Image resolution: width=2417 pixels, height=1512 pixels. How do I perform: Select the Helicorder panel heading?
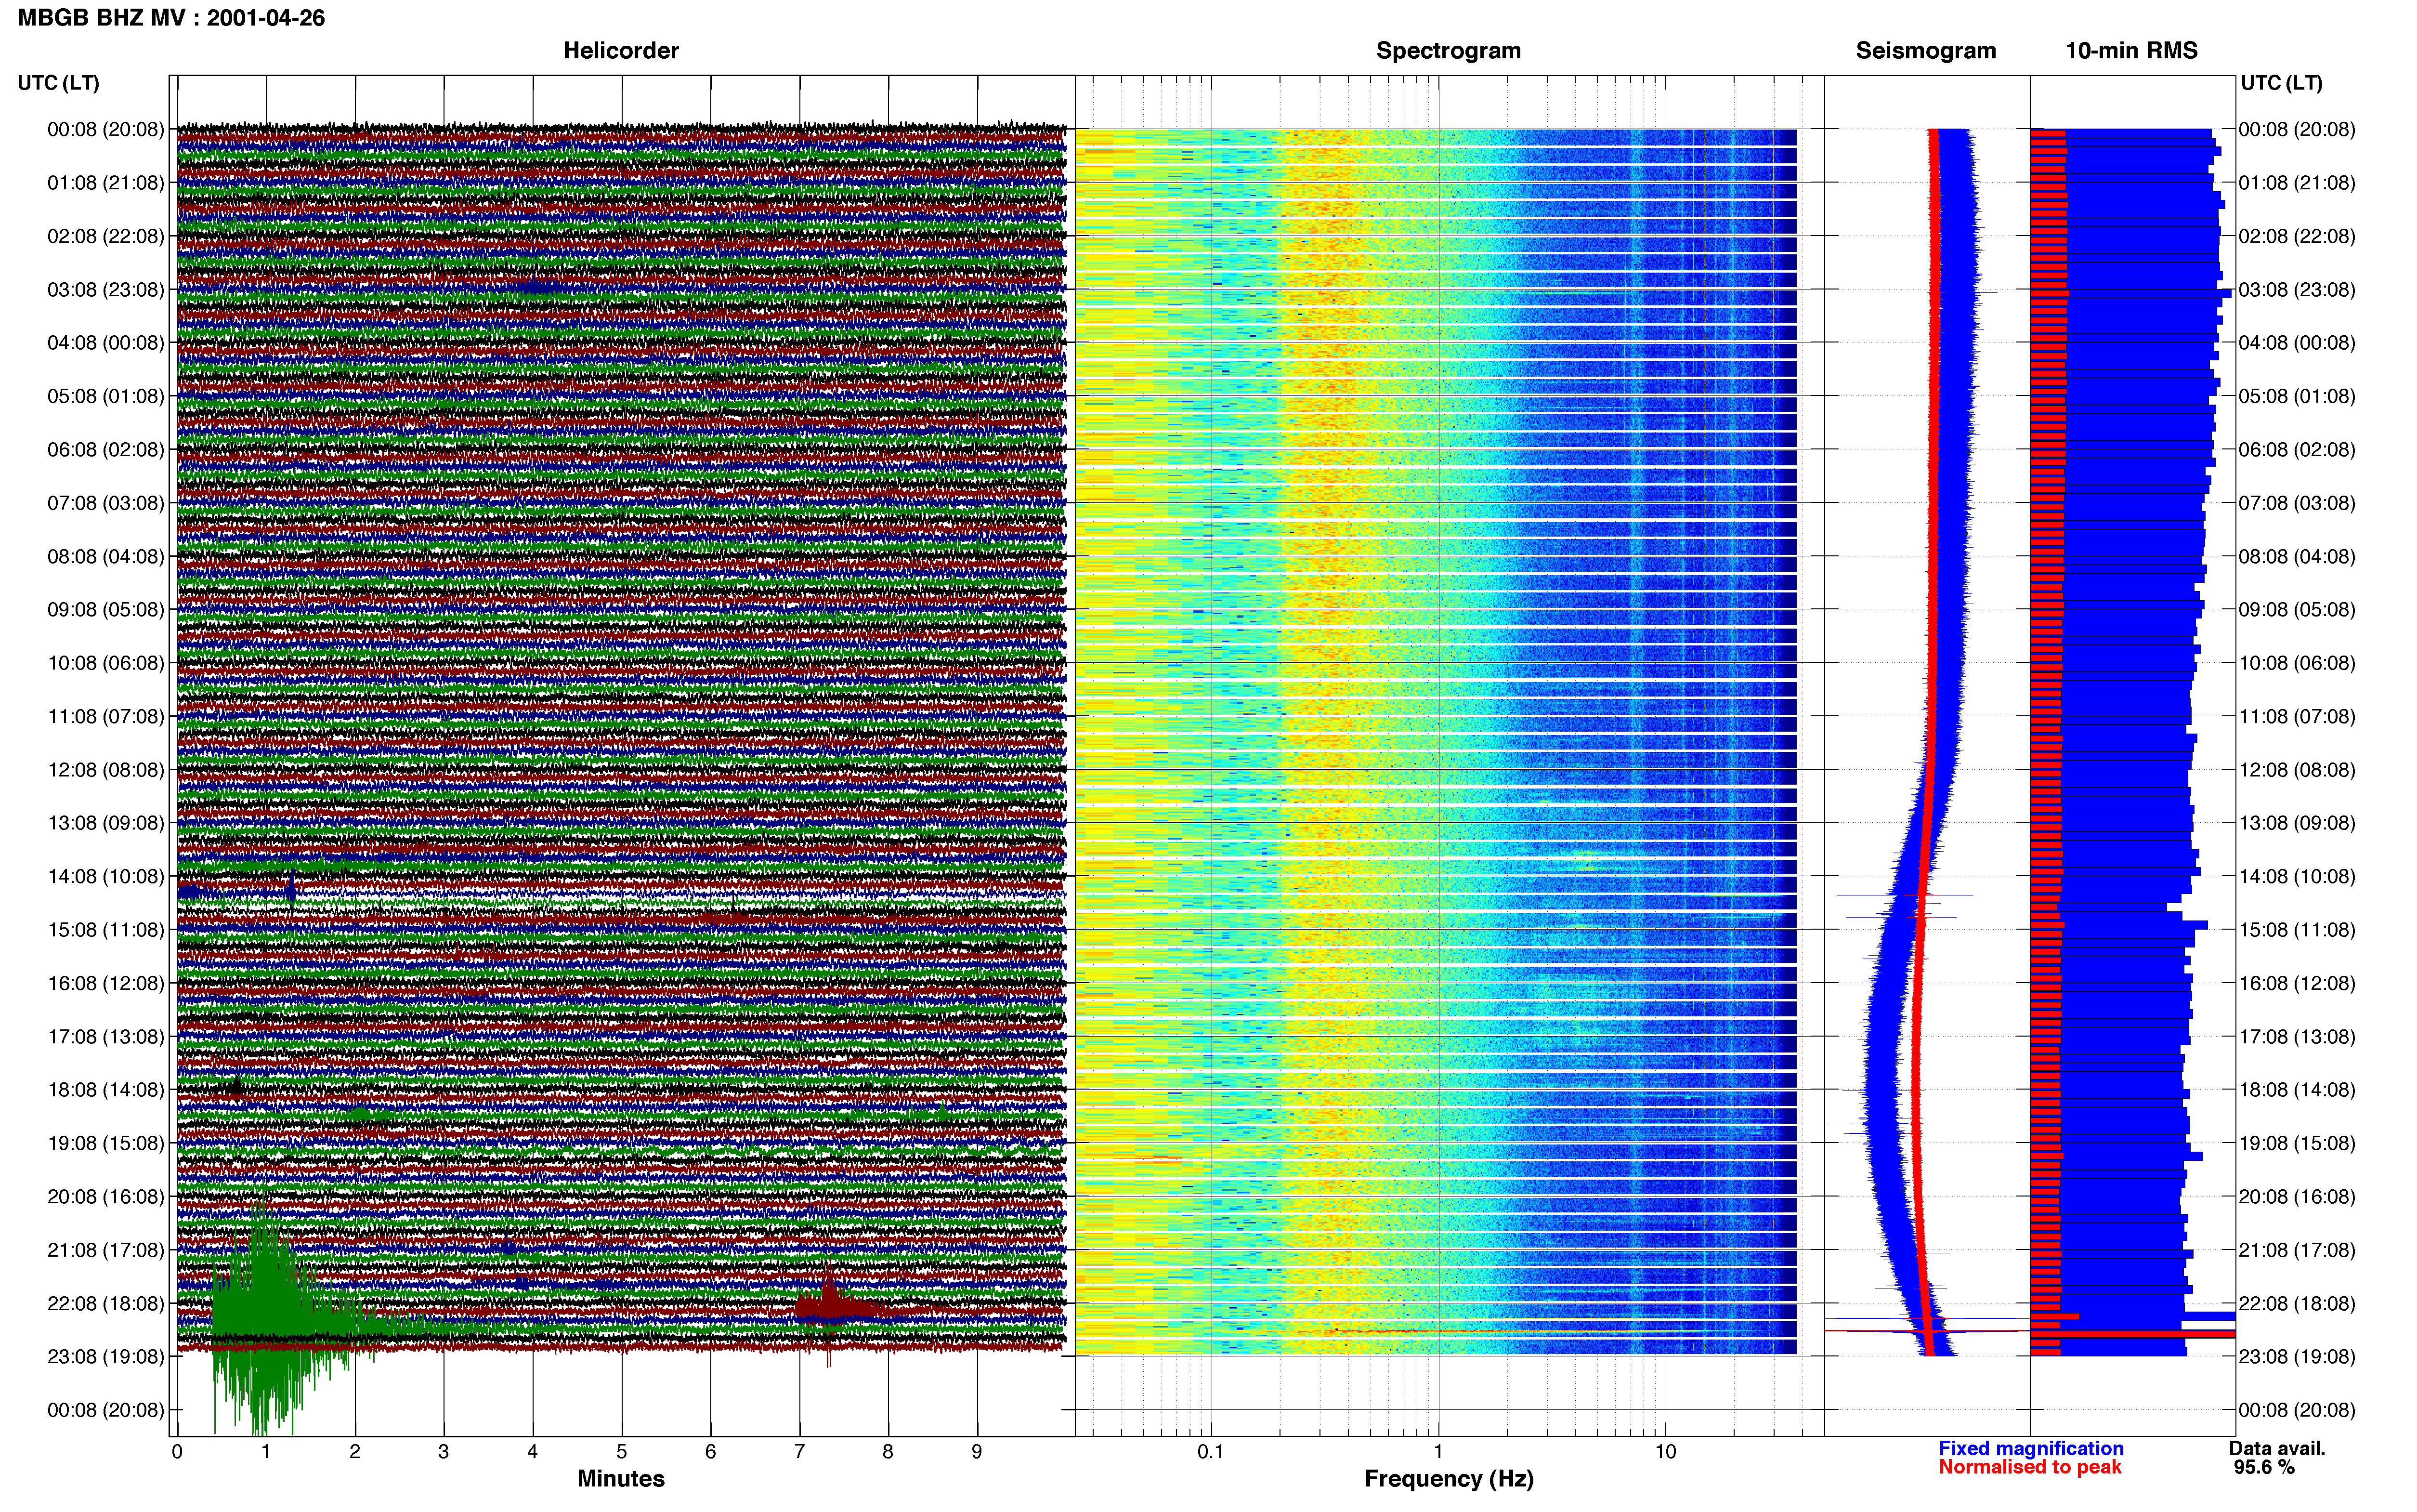click(621, 51)
